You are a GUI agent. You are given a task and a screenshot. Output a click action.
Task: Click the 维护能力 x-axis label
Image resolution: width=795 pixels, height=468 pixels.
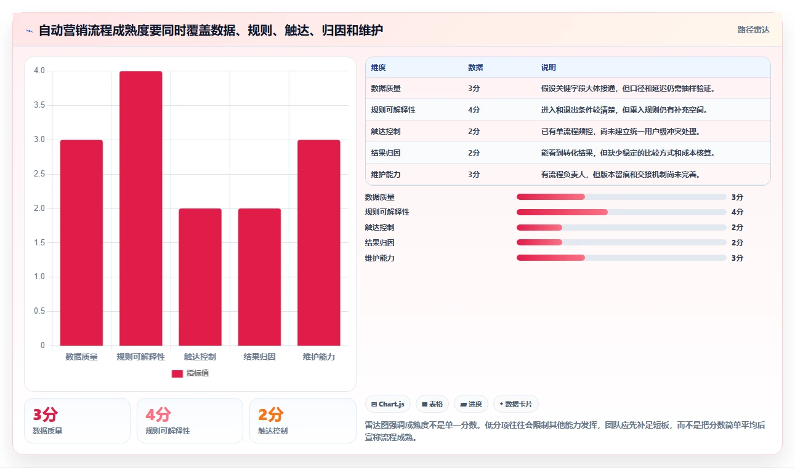pos(319,357)
